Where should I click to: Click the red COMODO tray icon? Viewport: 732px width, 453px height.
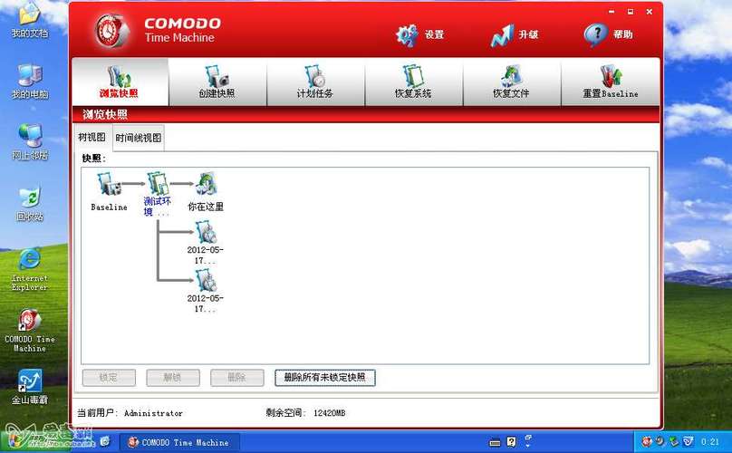click(647, 441)
